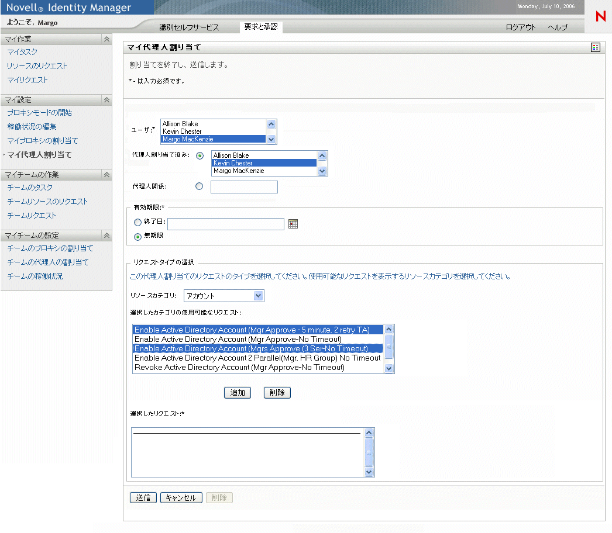The width and height of the screenshot is (612, 533).
Task: Open the リソースカテゴリ dropdown showing アカウント
Action: (224, 296)
